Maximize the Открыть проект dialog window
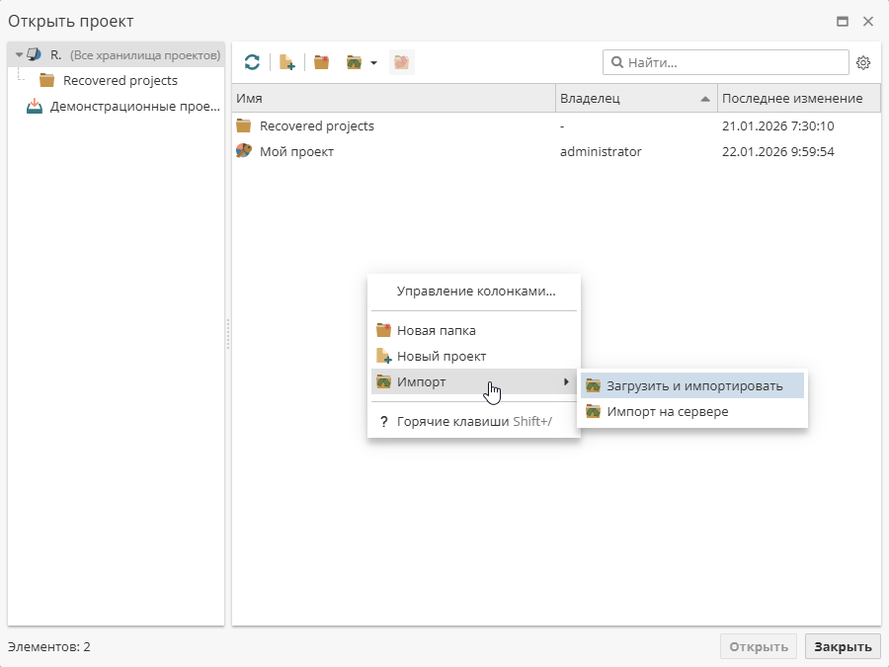 pos(843,21)
